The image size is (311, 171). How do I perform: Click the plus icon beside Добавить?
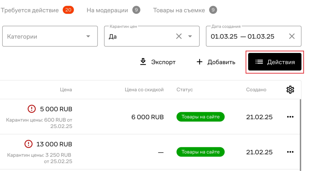(200, 62)
